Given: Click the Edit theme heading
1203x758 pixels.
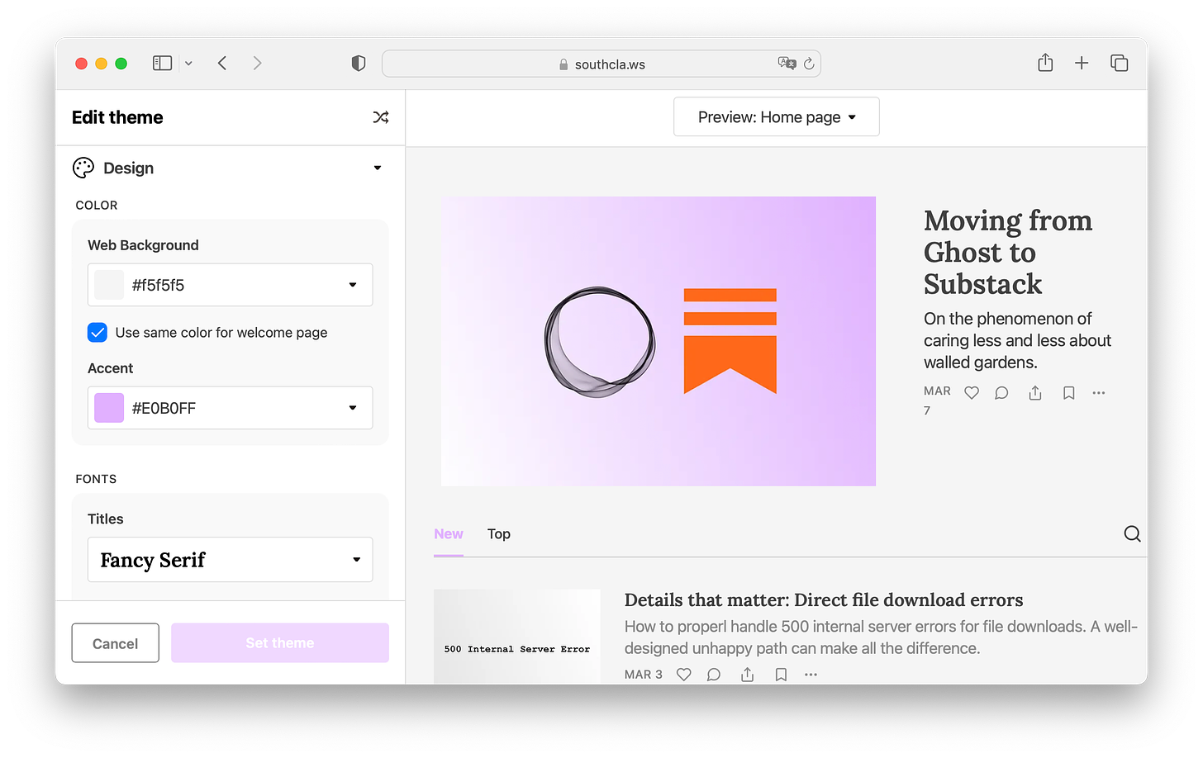Looking at the screenshot, I should 117,117.
